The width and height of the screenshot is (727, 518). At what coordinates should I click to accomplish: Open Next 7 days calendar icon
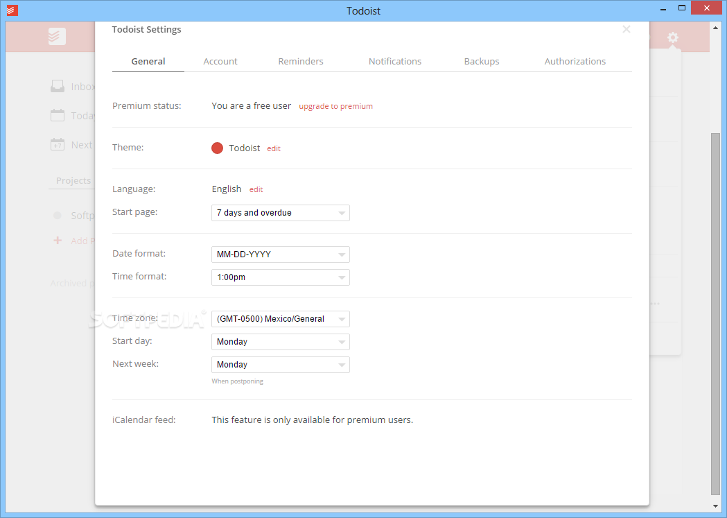click(x=58, y=144)
